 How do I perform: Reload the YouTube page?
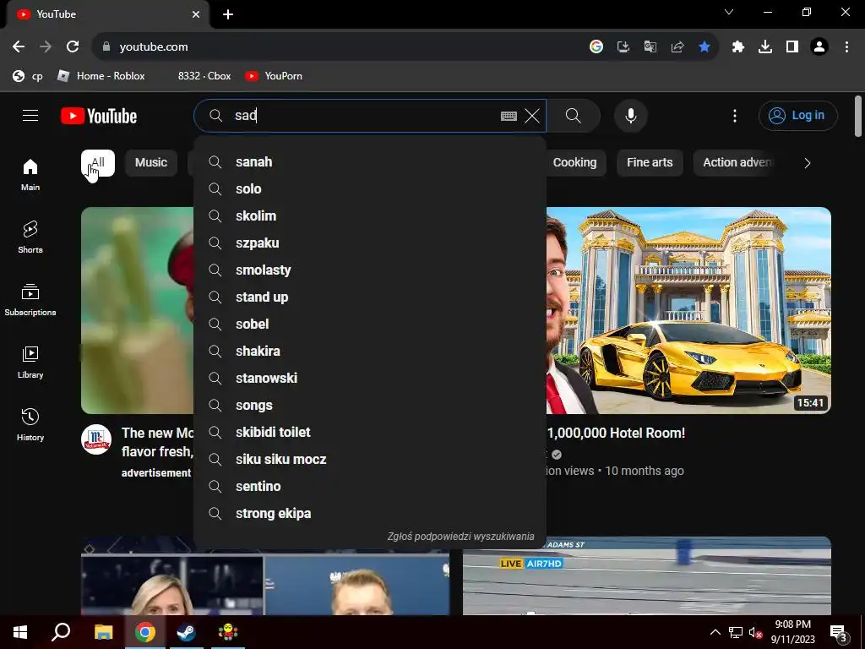click(73, 46)
